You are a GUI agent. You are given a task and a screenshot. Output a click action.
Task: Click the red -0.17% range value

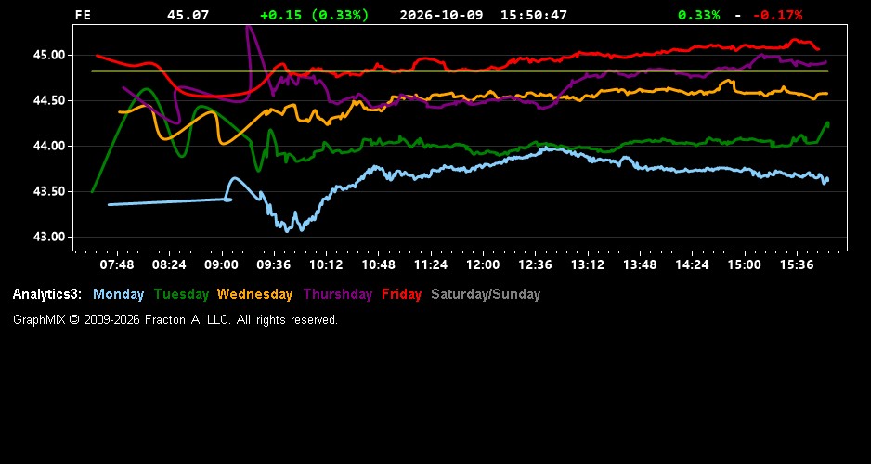pyautogui.click(x=778, y=15)
